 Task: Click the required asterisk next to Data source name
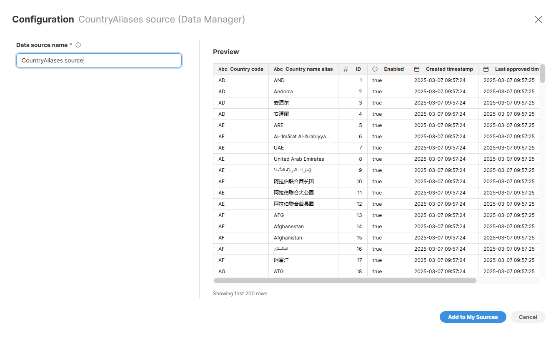pos(70,45)
